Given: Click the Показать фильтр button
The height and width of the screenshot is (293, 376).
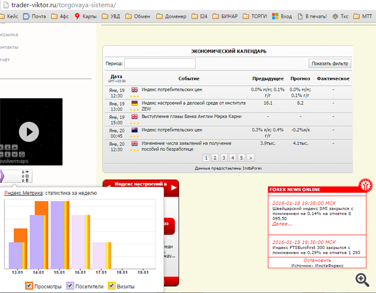Looking at the screenshot, I should click(330, 64).
